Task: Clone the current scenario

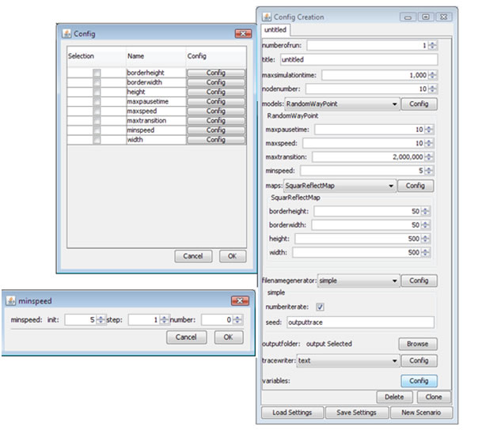Action: [x=434, y=397]
